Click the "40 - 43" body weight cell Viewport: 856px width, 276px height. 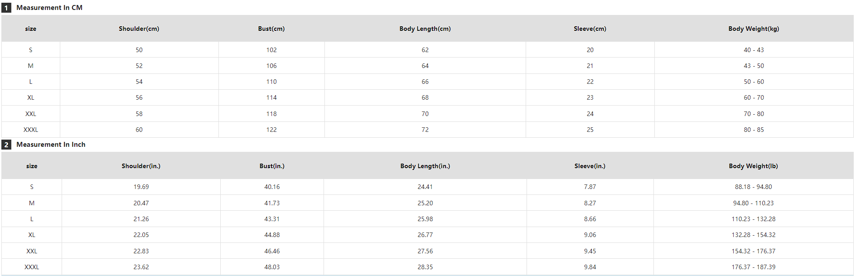(x=754, y=50)
